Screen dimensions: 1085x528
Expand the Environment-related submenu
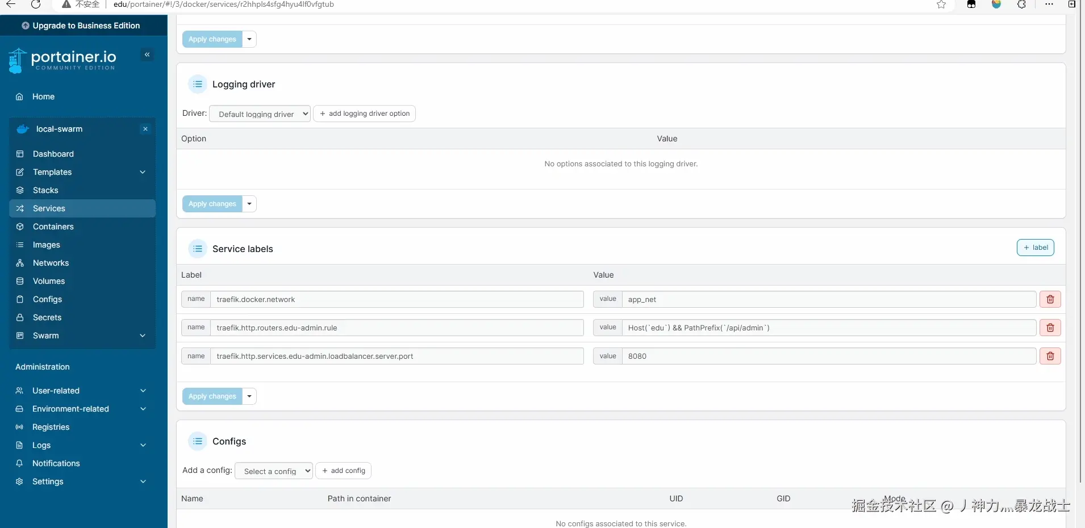143,409
